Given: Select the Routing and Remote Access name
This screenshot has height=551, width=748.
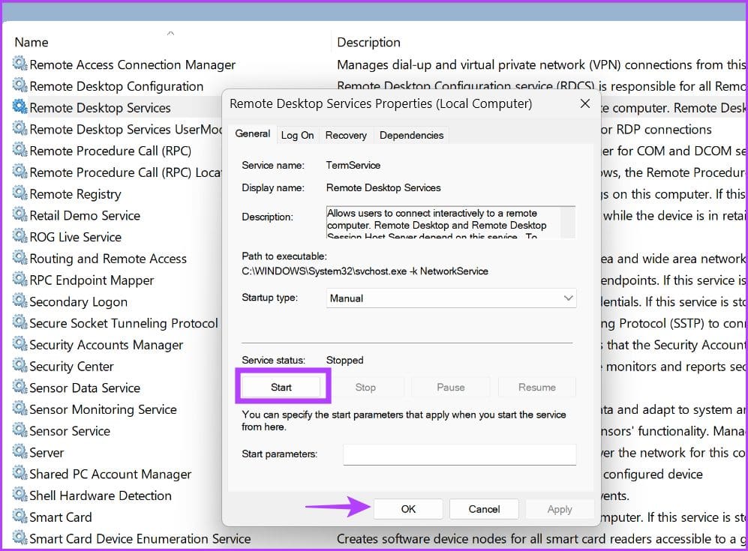Looking at the screenshot, I should 108,259.
